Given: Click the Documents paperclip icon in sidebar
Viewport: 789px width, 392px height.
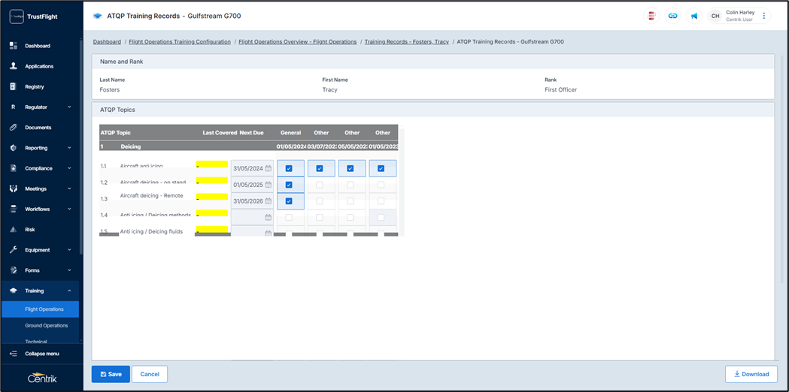Looking at the screenshot, I should [x=14, y=128].
